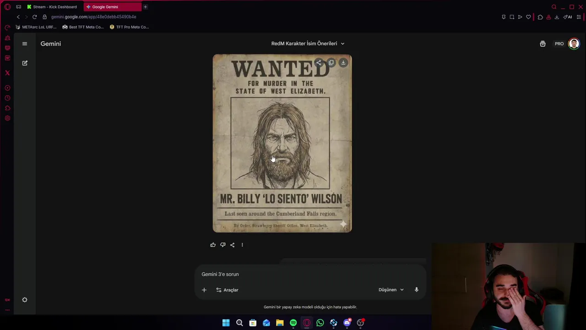Search tabs with magnifier in title bar

click(x=554, y=7)
